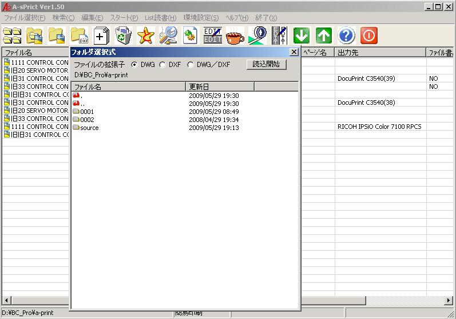The width and height of the screenshot is (456, 319).
Task: Open the 0001 folder in list
Action: pyautogui.click(x=87, y=112)
